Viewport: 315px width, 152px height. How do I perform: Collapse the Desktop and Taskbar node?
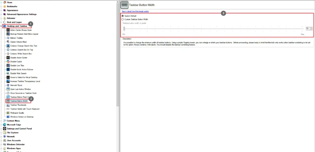(1, 26)
